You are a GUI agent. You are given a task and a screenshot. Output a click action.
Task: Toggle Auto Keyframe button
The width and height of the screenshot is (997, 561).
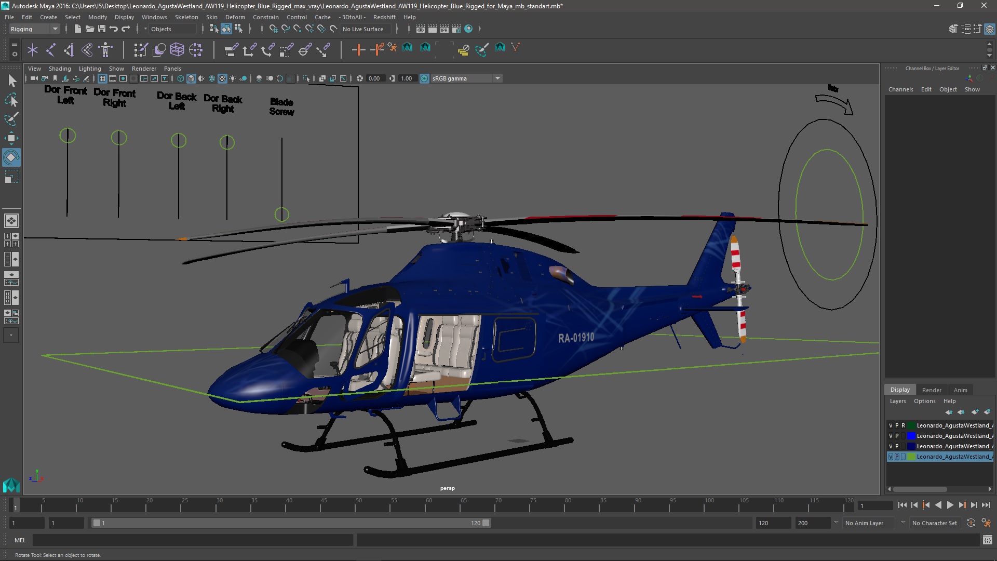coord(971,523)
